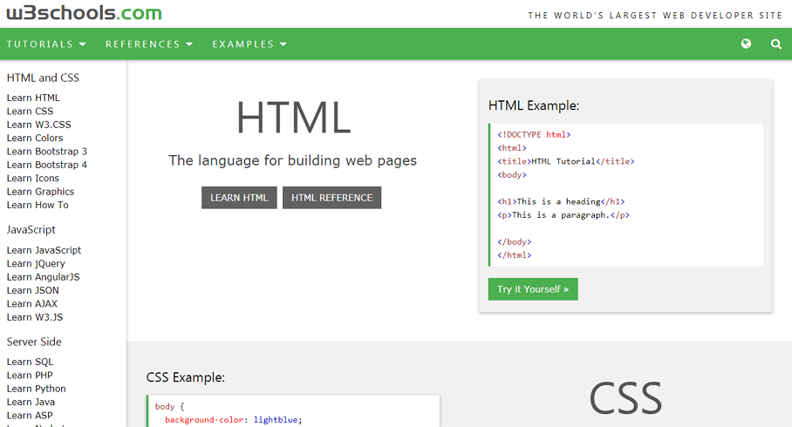Open Learn Icons link

[33, 178]
